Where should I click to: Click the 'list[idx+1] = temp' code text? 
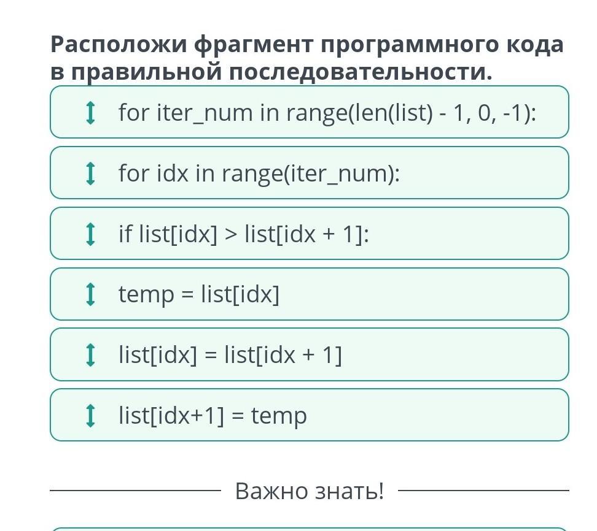click(x=212, y=416)
